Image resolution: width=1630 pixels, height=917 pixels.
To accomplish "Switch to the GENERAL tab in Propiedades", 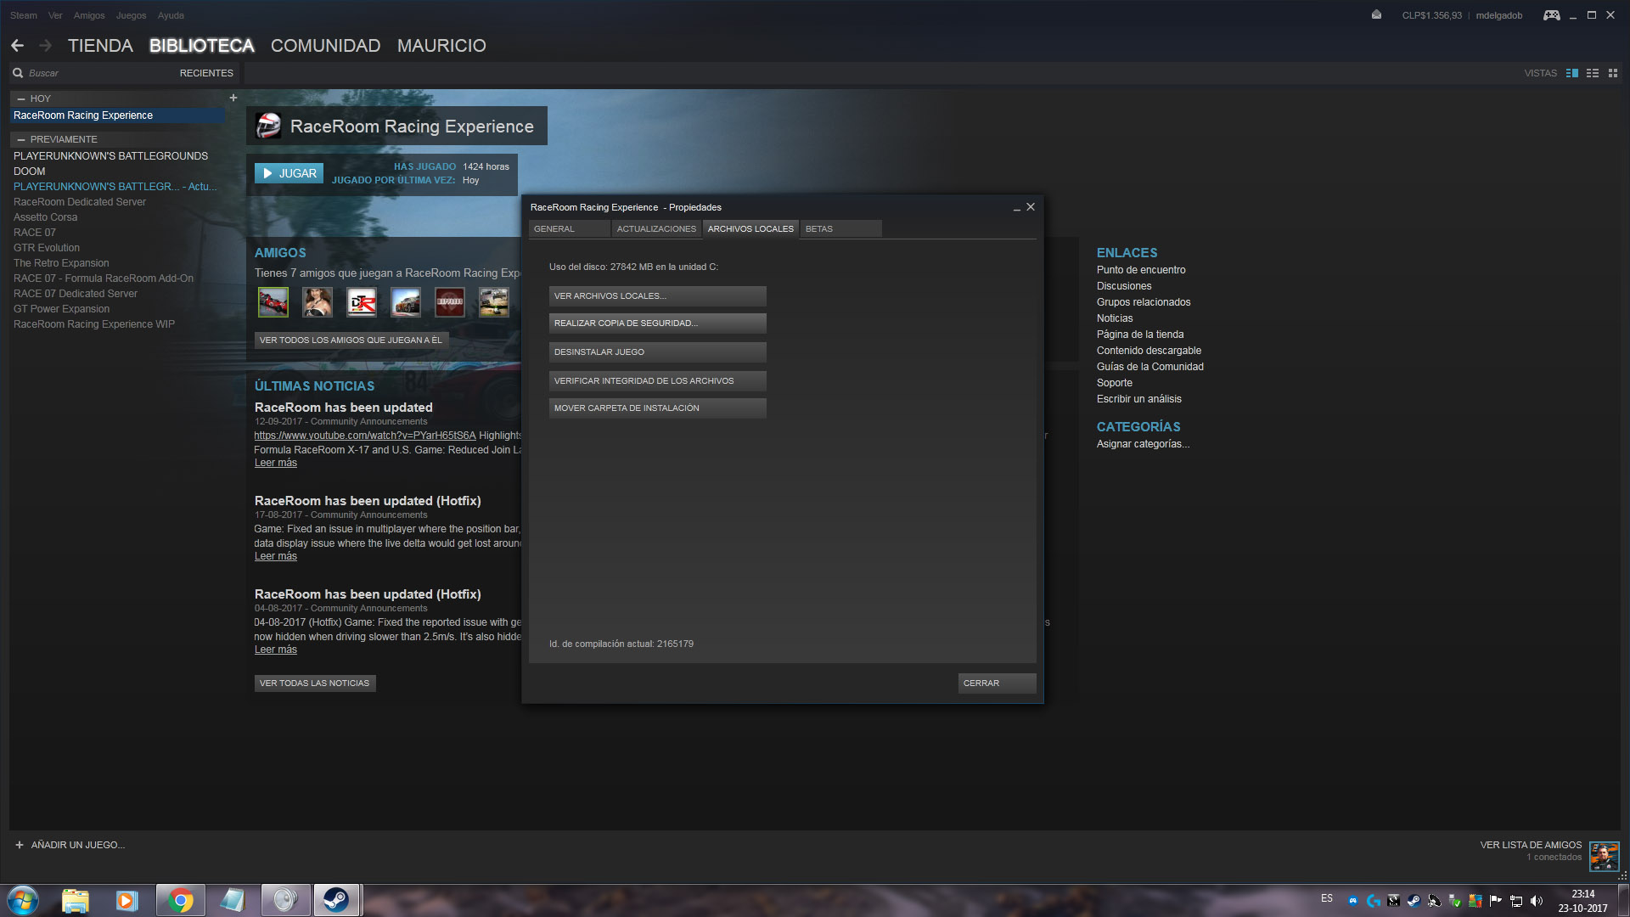I will pos(570,229).
